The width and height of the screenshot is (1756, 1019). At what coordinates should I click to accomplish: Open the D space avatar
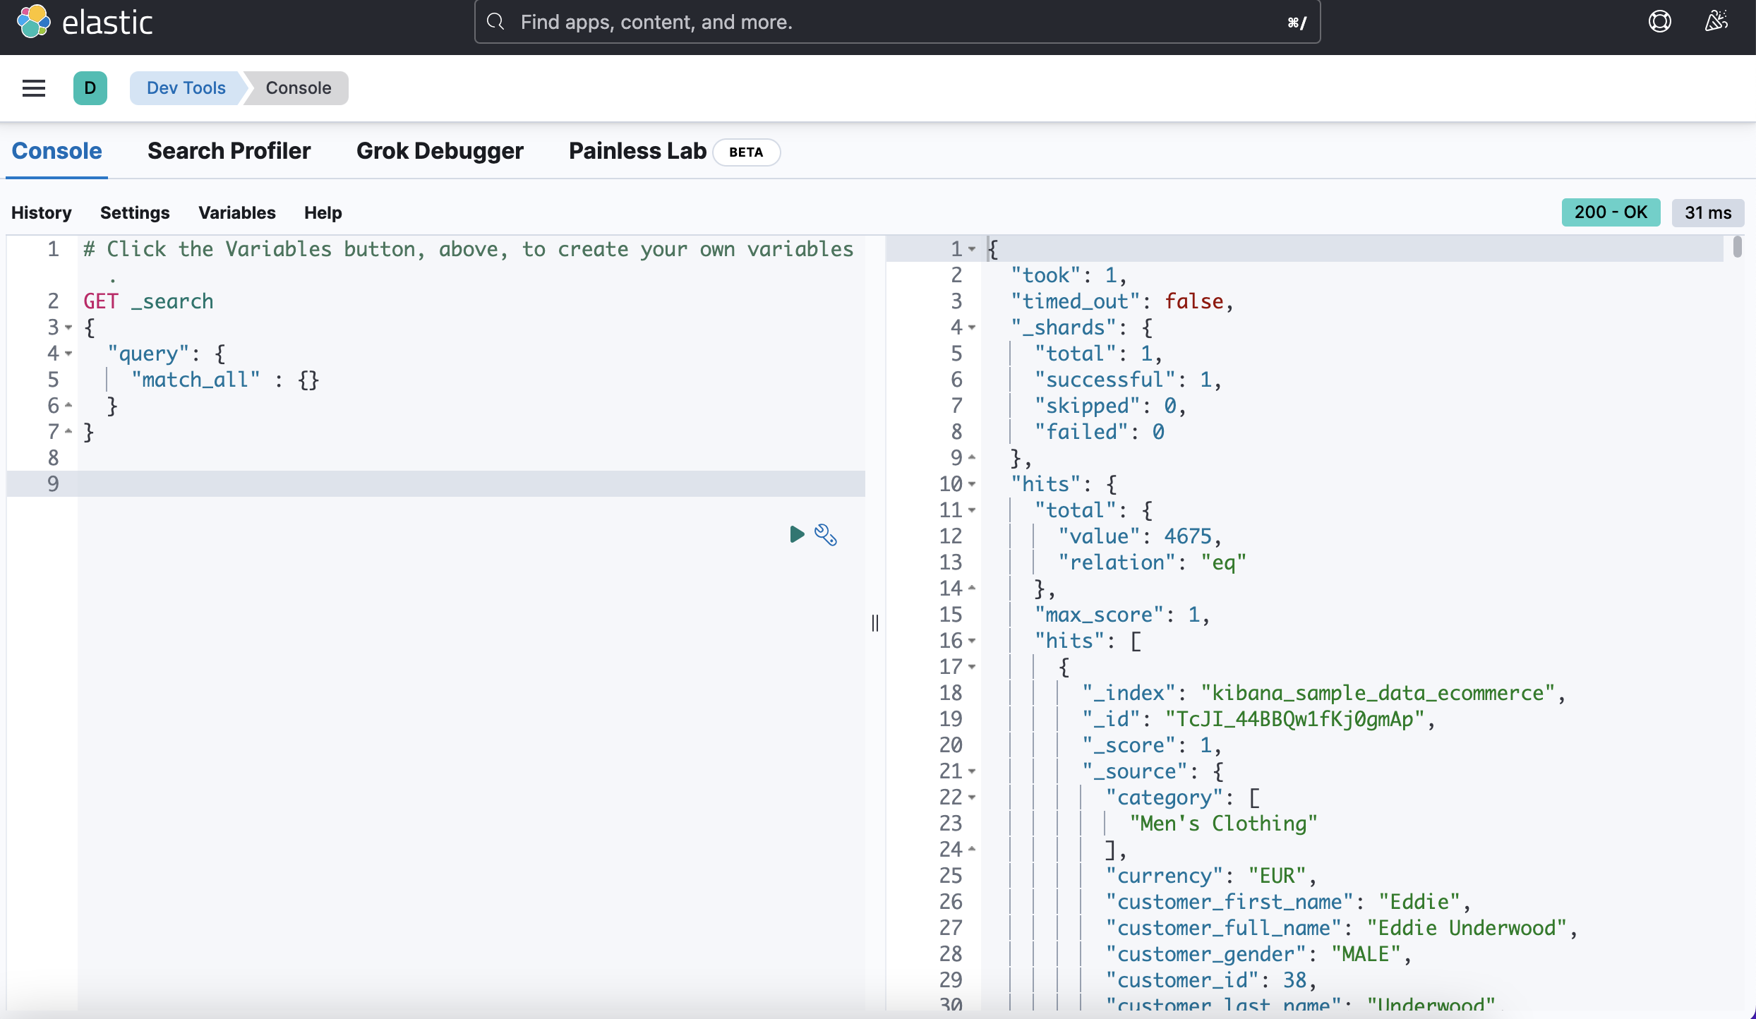pyautogui.click(x=90, y=88)
